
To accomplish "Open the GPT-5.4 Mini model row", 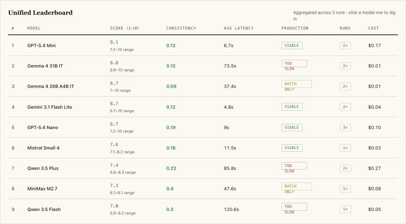I will click(203, 45).
